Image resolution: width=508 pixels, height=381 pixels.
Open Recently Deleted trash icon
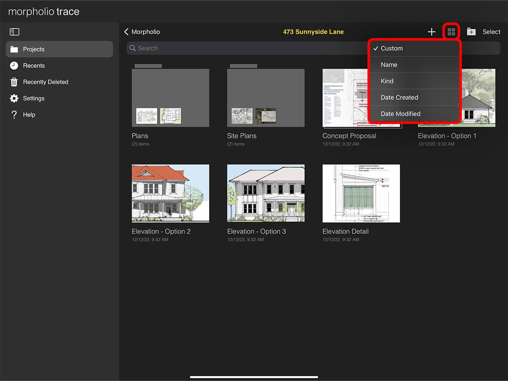[14, 82]
